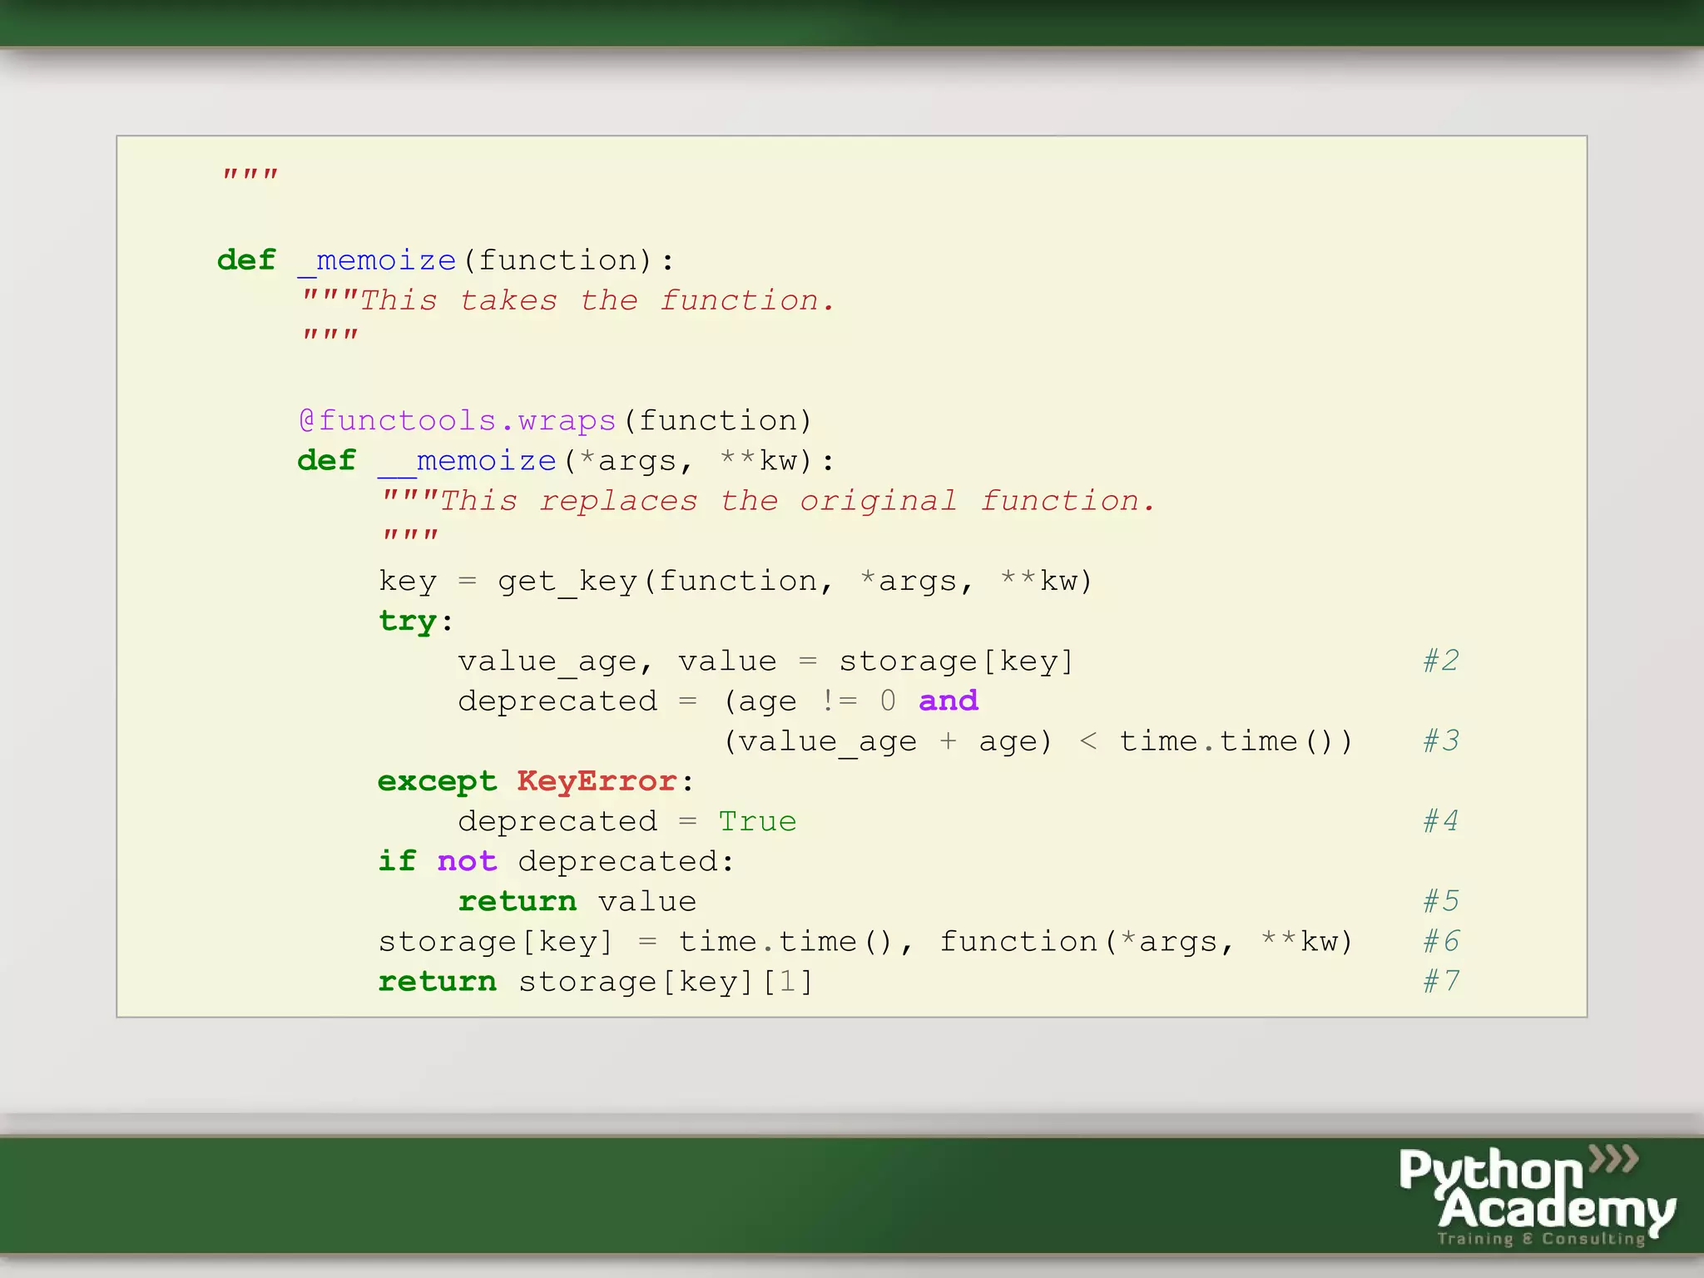1704x1278 pixels.
Task: Click the 'def _memoize(function):' line
Action: point(446,260)
